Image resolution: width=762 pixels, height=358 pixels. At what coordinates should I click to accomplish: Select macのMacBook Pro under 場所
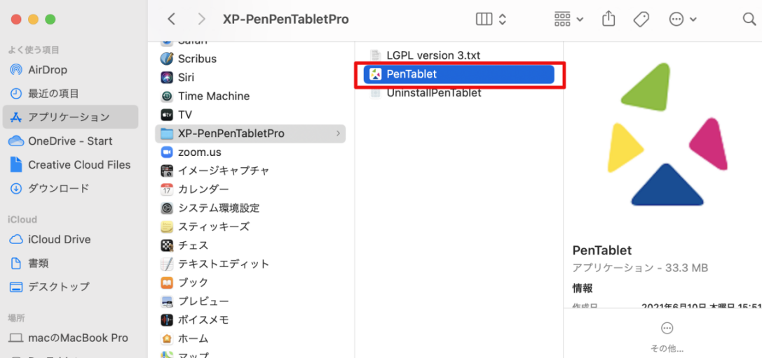pyautogui.click(x=71, y=338)
